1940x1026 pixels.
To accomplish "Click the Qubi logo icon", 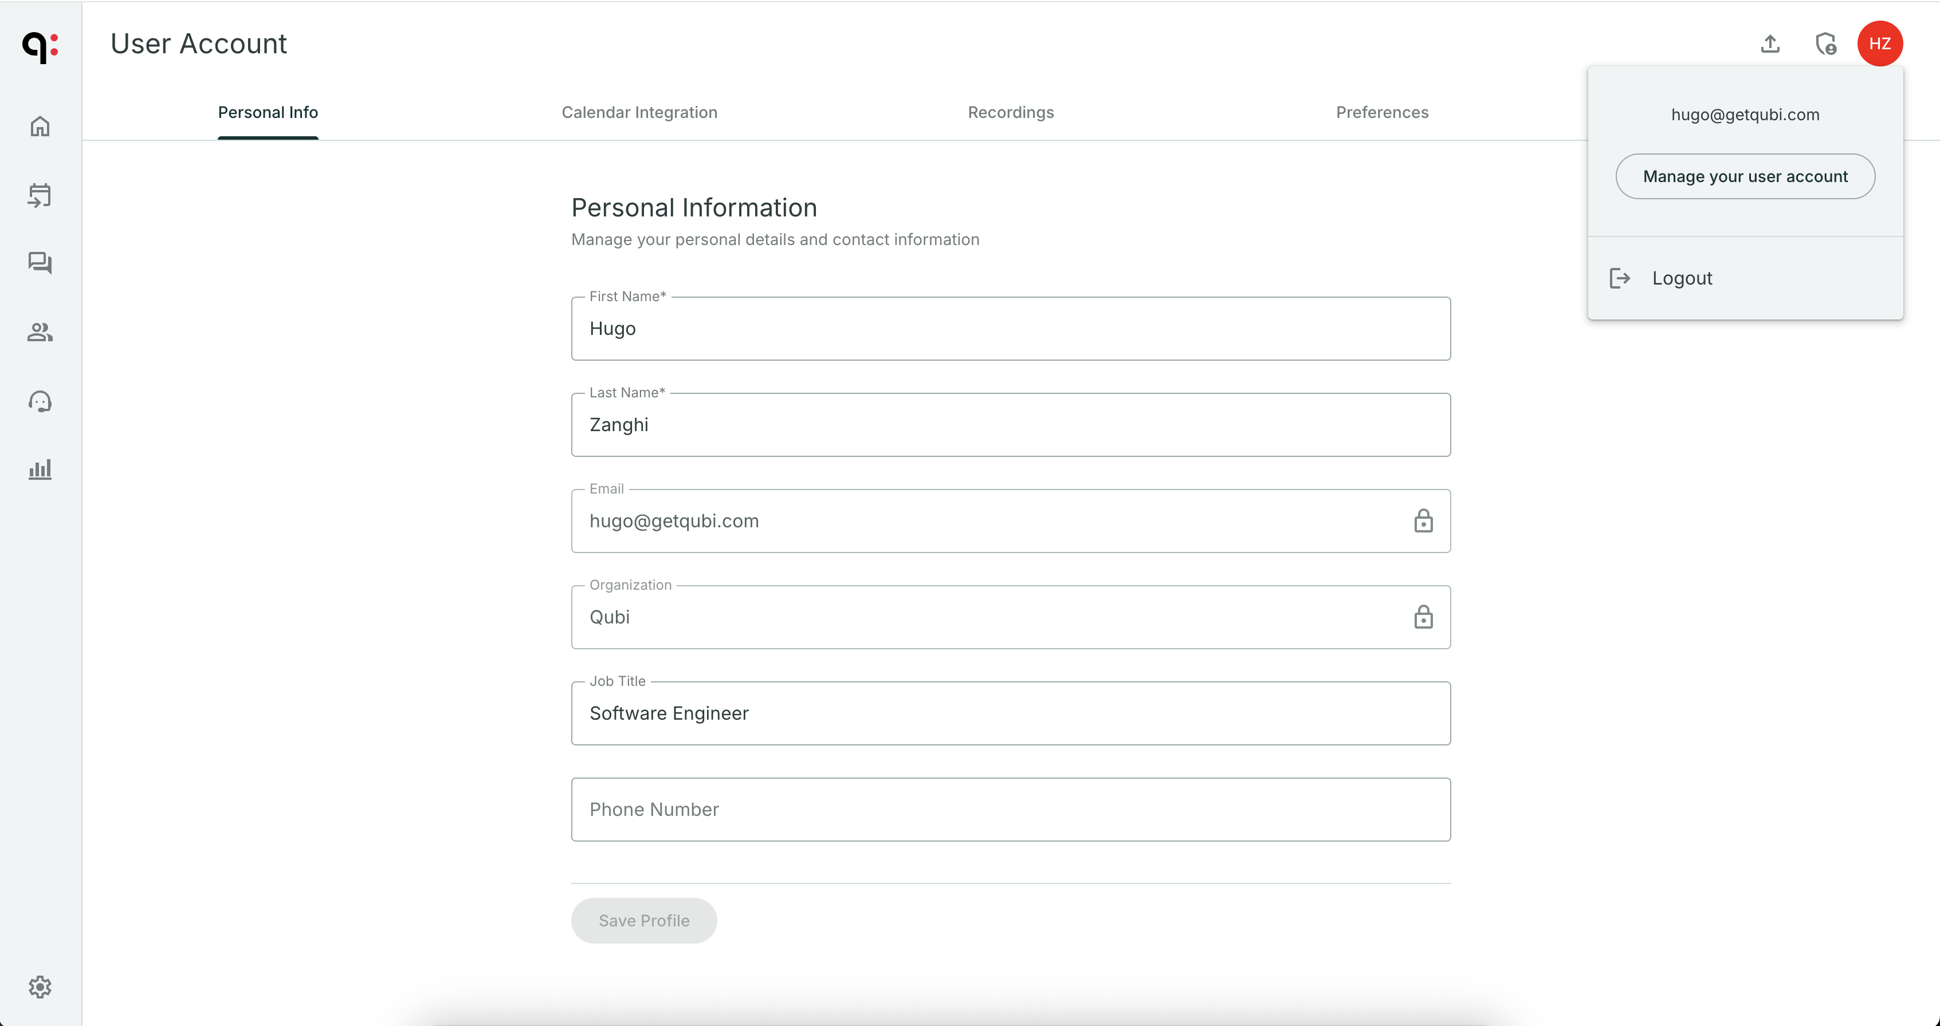I will point(40,47).
